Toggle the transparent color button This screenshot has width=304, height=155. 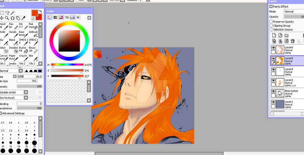pyautogui.click(x=33, y=19)
